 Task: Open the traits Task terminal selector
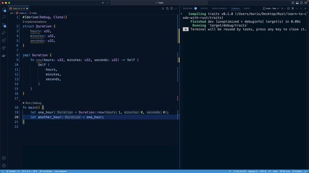tap(271, 9)
